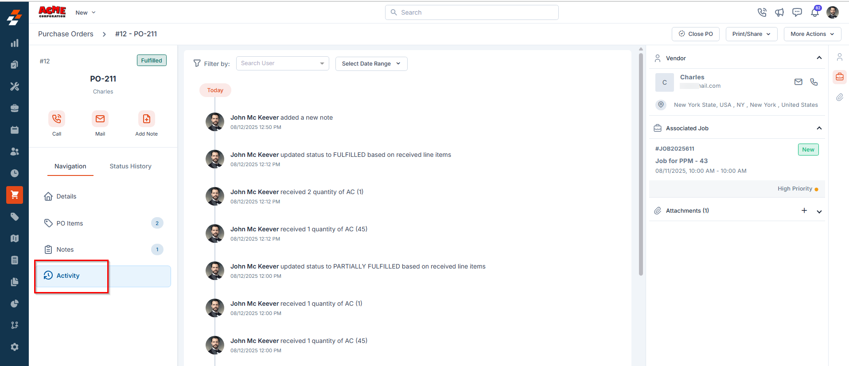Click the 'updated status to PARTIALLY FULFILLED' entry
Image resolution: width=849 pixels, height=366 pixels.
(x=358, y=266)
